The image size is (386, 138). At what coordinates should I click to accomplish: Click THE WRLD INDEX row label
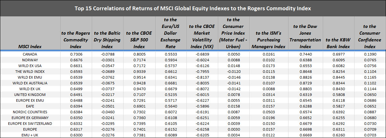click(x=30, y=72)
